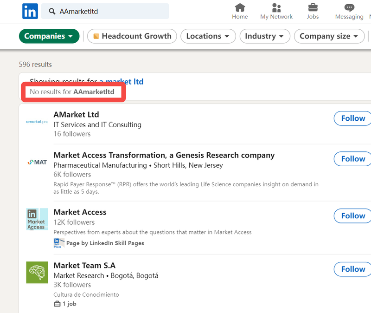The height and width of the screenshot is (313, 371).
Task: Click the 'Page by LinkedIn Skill Pages' text
Action: [x=105, y=243]
